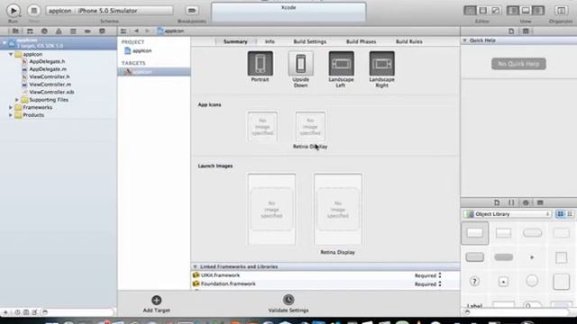
Task: Go forward with the jump bar arrow
Action: (147, 31)
